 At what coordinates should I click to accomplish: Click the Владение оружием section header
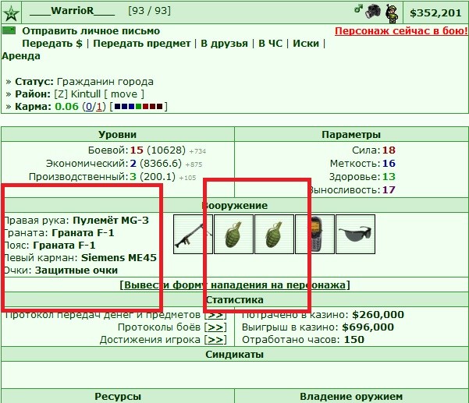[x=351, y=397]
